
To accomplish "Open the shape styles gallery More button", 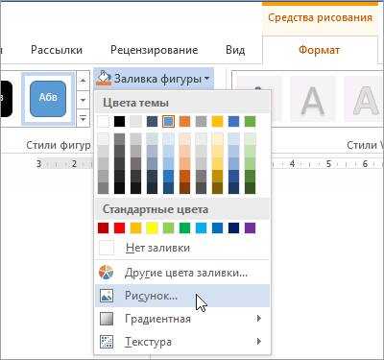I will 83,119.
